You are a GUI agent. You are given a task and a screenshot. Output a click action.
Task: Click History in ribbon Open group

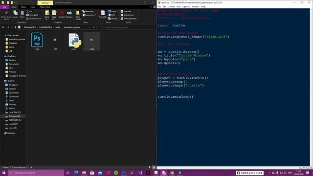pyautogui.click(x=113, y=19)
